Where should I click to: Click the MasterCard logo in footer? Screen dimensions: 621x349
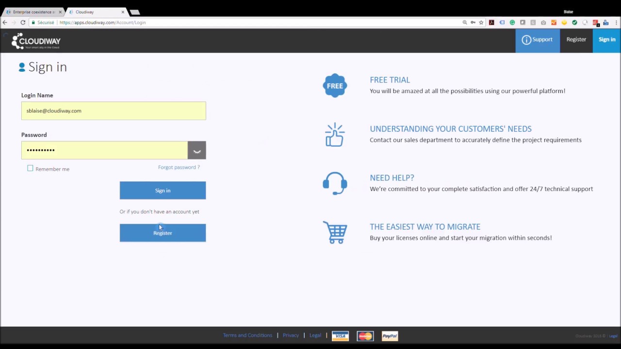(x=365, y=336)
